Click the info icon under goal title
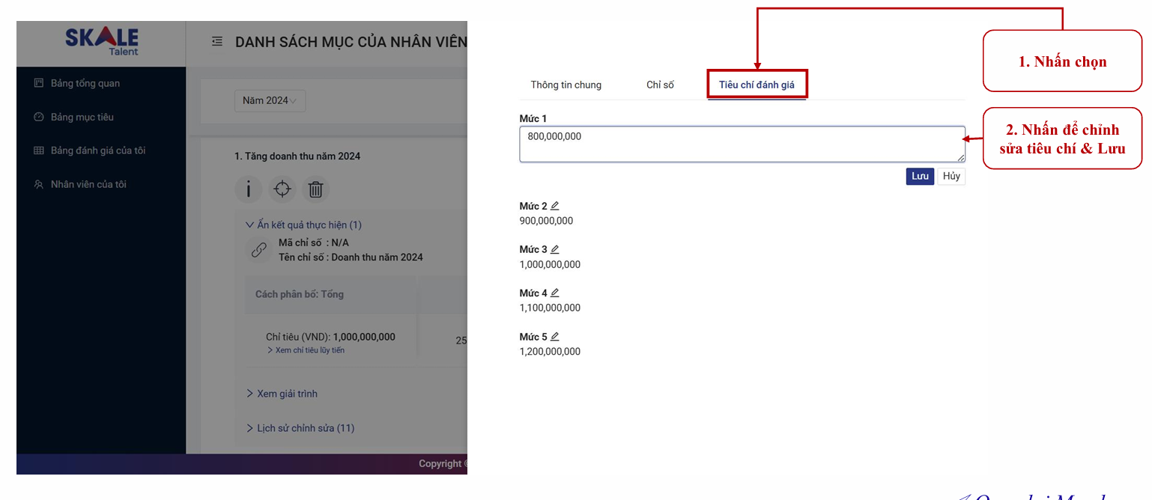The width and height of the screenshot is (1152, 500). tap(249, 189)
